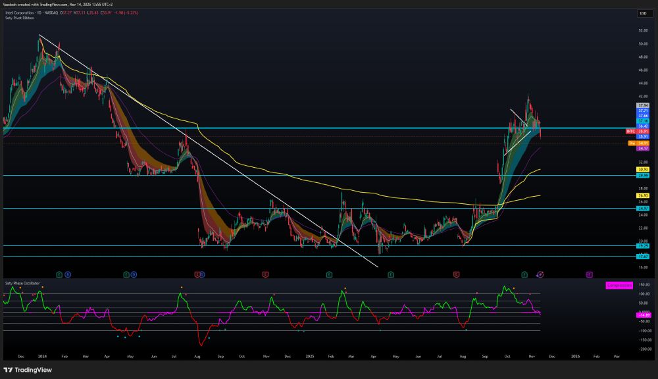Click the February 2024 blue dividend marker

coord(68,274)
